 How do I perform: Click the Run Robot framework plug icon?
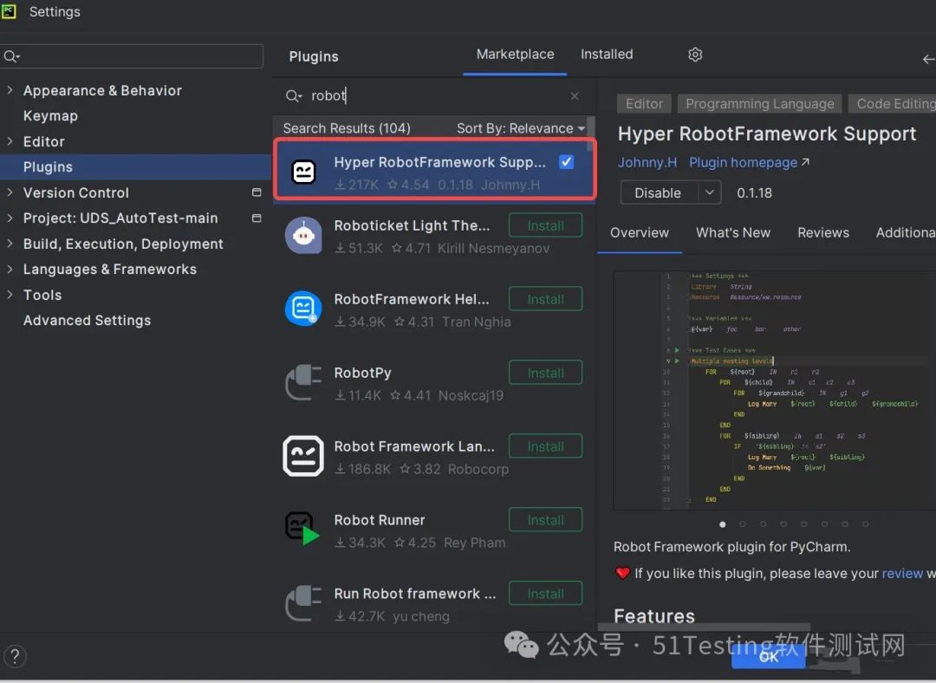[303, 603]
